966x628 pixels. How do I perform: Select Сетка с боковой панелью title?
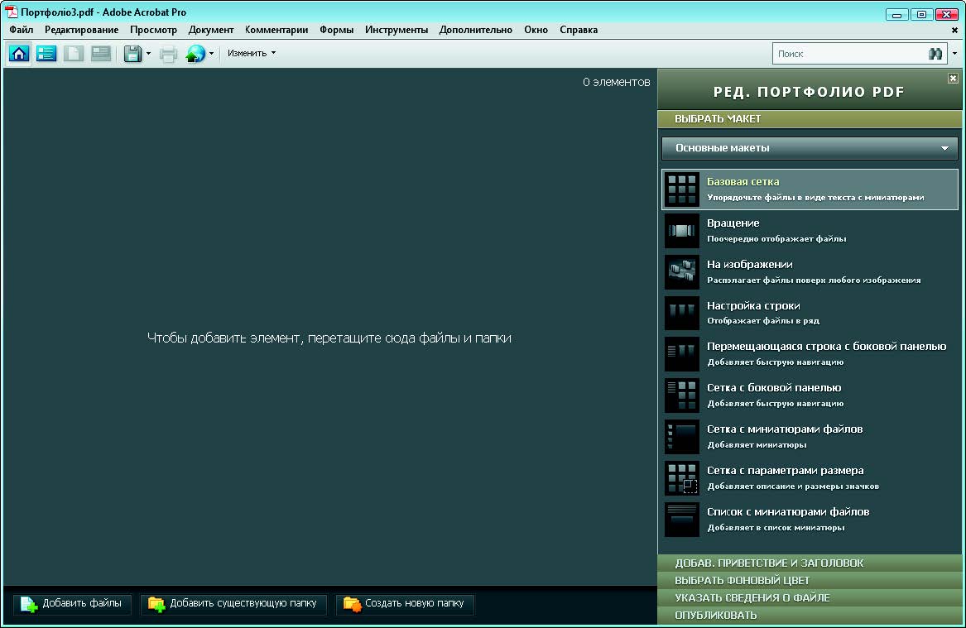[774, 387]
